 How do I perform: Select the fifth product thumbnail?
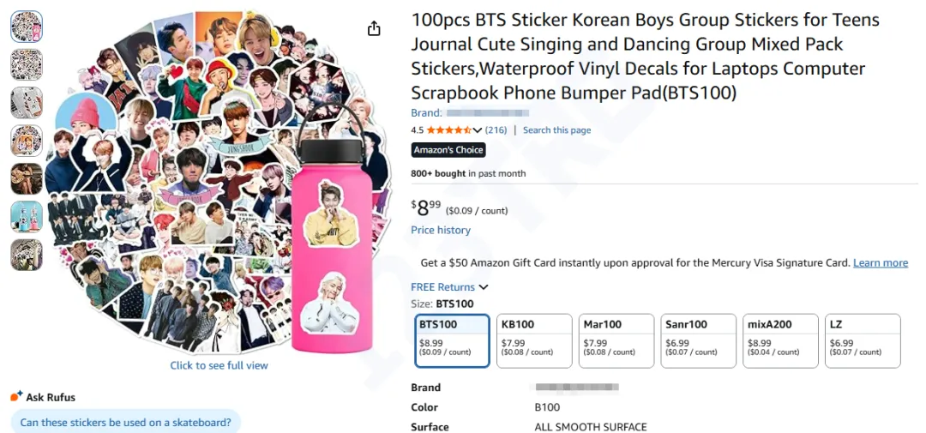tap(27, 179)
